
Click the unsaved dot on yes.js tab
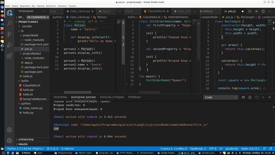242,11
